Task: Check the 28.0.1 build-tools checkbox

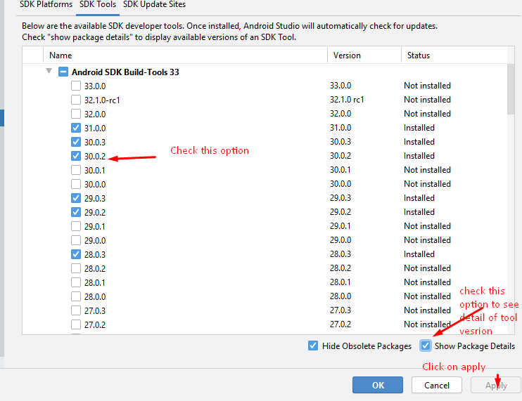Action: tap(76, 282)
